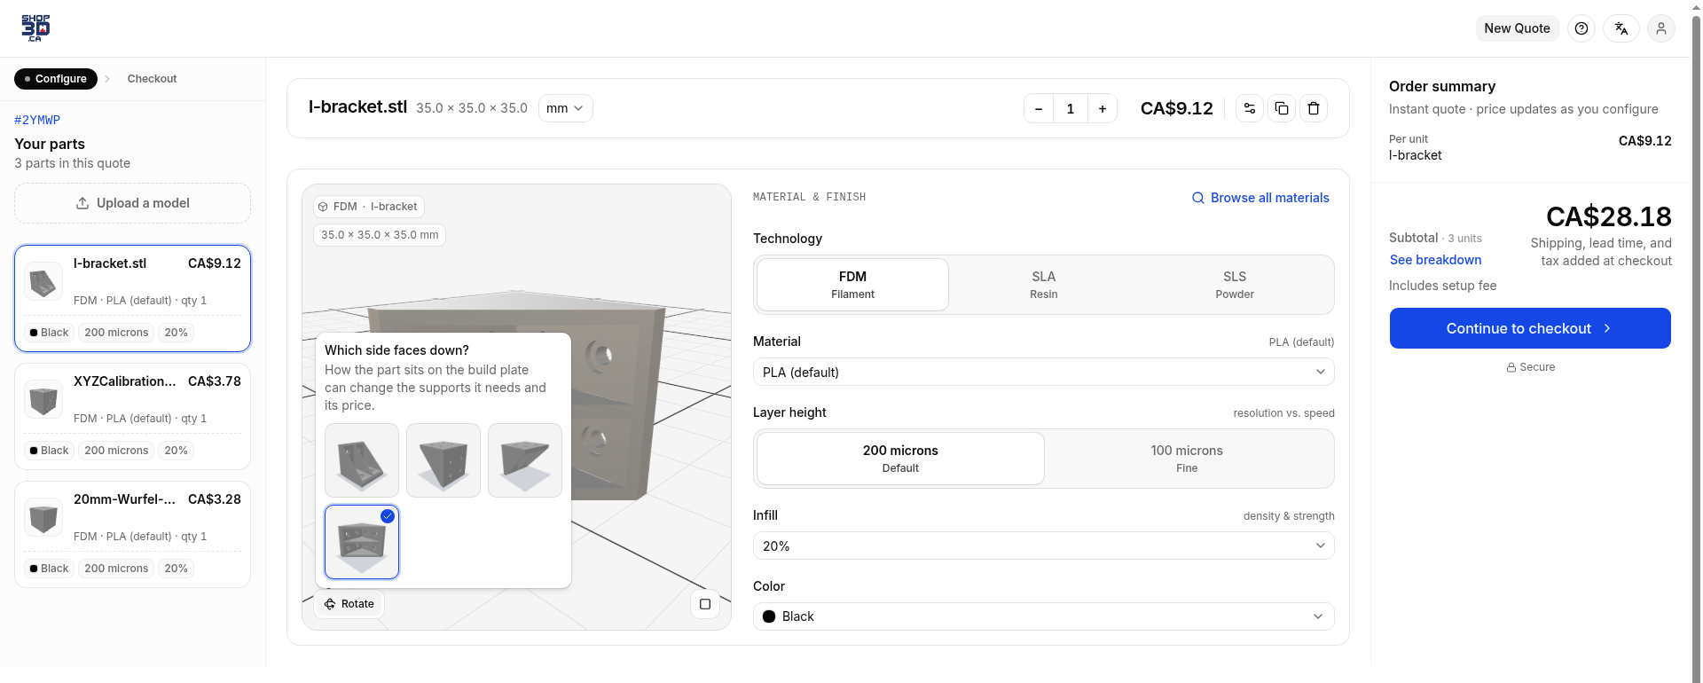Decrease quantity with minus button
Image resolution: width=1703 pixels, height=683 pixels.
click(x=1039, y=108)
